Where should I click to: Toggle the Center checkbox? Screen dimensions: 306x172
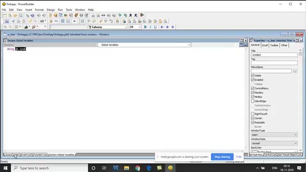pos(253,118)
